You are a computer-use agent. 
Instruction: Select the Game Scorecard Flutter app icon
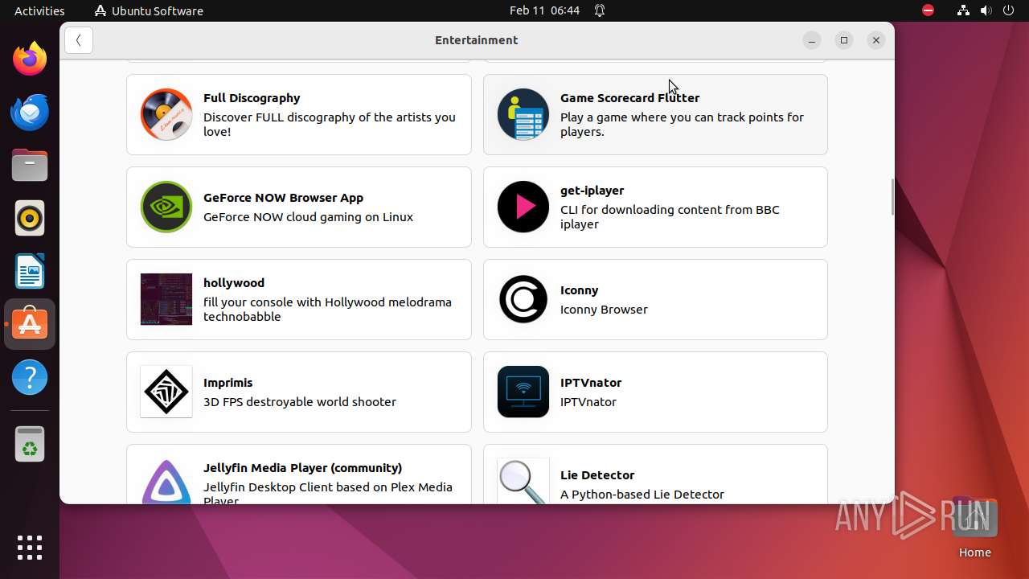(x=523, y=114)
